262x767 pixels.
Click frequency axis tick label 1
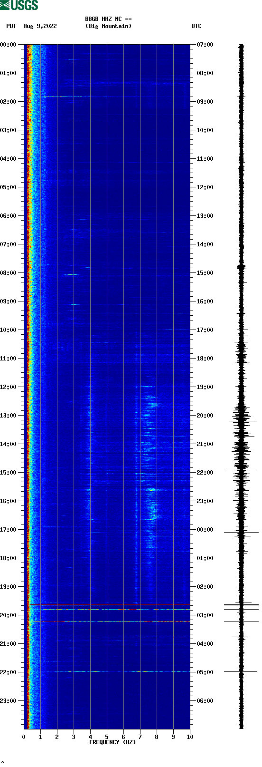pos(40,737)
